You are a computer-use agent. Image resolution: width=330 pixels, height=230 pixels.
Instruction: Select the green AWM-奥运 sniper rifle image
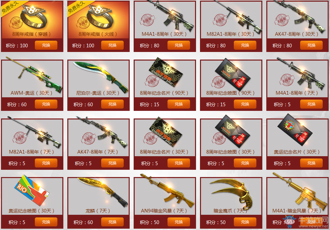[34, 74]
